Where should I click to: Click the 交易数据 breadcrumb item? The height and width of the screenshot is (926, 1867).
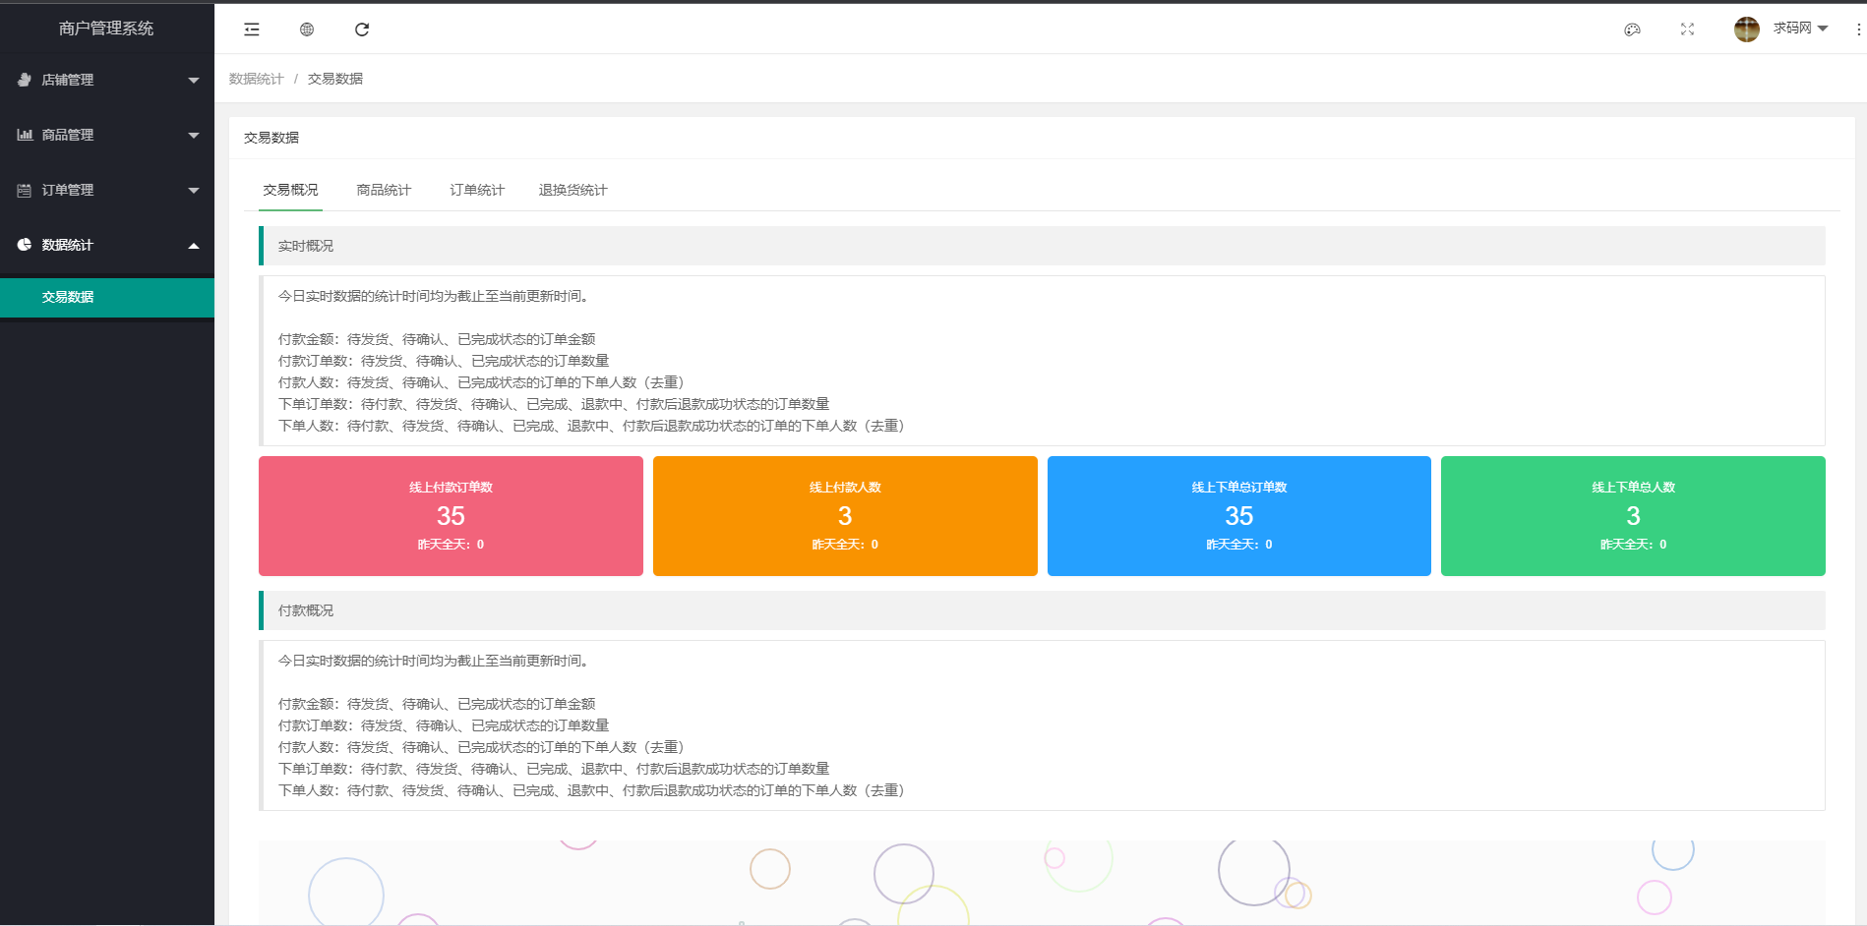(x=335, y=79)
